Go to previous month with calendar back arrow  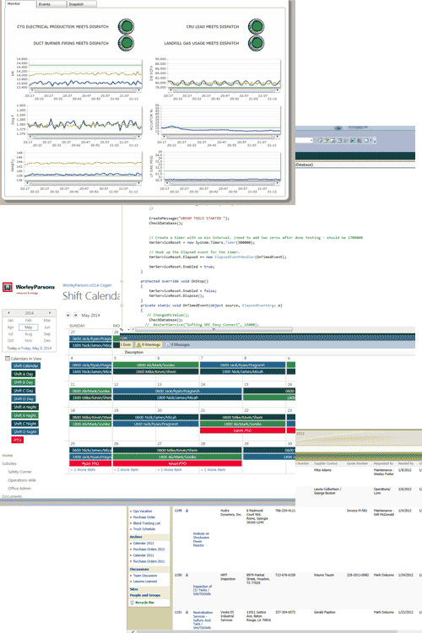click(x=68, y=316)
